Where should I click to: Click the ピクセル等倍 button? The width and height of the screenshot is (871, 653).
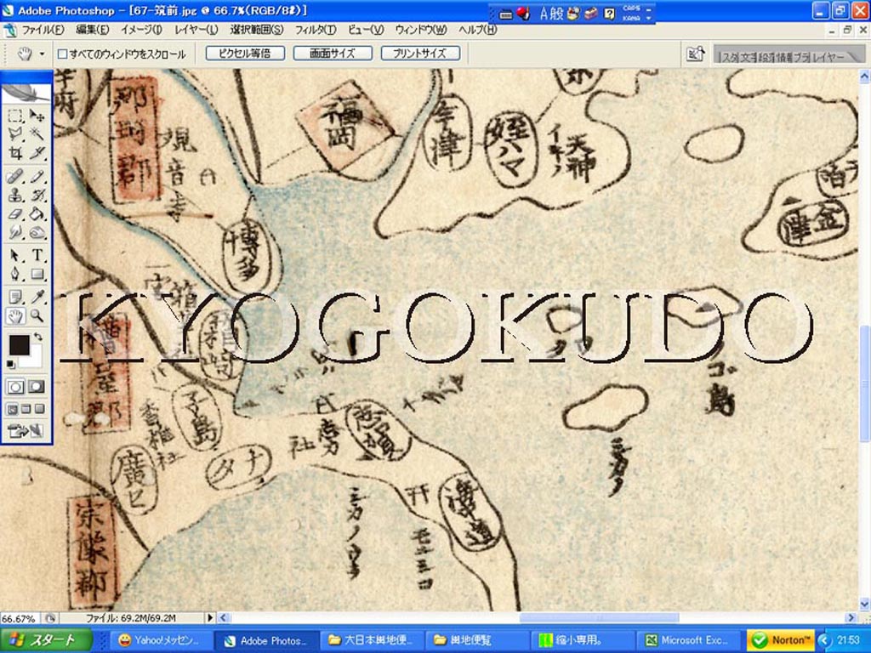[x=245, y=54]
